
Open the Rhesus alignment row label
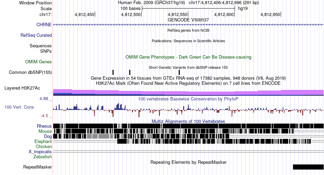pyautogui.click(x=44, y=126)
